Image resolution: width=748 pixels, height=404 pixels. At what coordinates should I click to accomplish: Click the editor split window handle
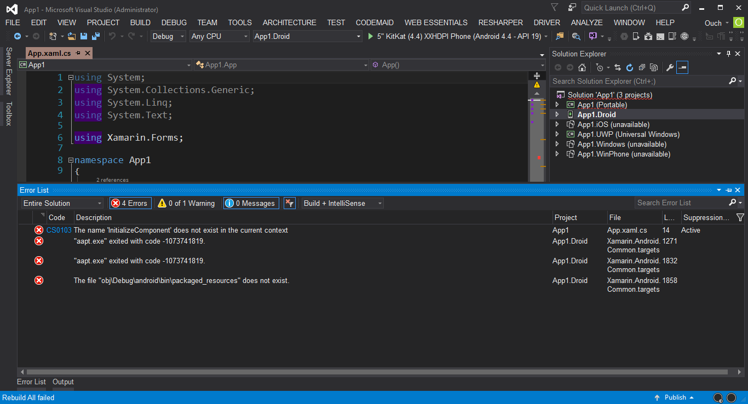[537, 76]
